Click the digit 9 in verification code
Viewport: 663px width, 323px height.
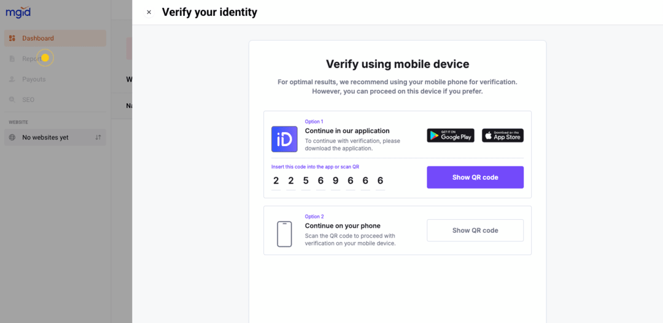click(335, 181)
